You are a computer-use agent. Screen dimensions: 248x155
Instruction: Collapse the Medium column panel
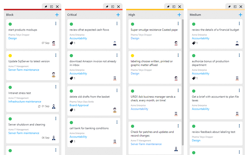click(235, 7)
